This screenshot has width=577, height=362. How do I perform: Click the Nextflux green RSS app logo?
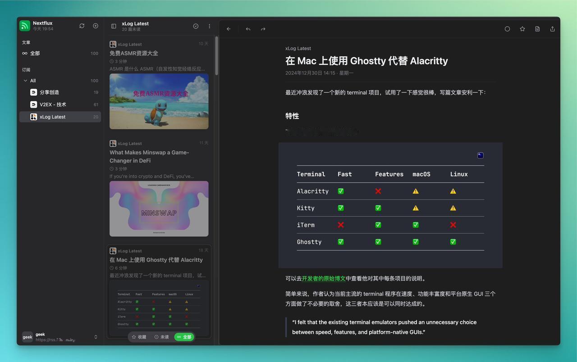click(x=25, y=26)
